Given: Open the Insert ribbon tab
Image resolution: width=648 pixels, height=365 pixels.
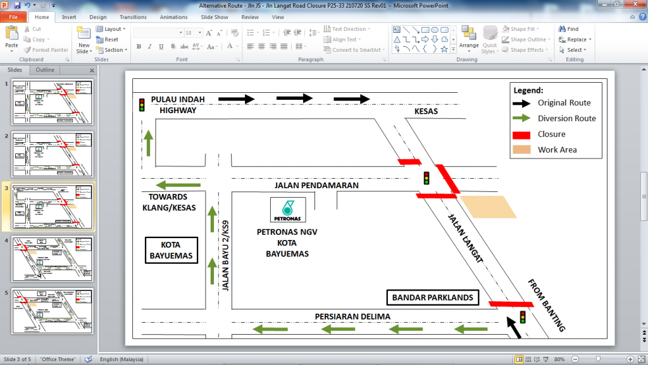Looking at the screenshot, I should pyautogui.click(x=69, y=17).
